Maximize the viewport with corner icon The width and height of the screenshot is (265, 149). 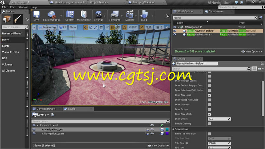167,27
